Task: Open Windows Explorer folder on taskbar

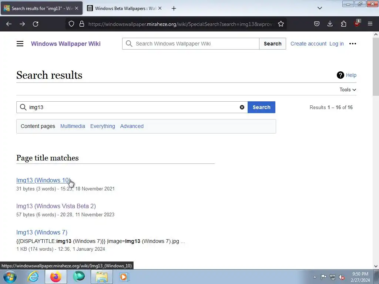Action: point(102,277)
